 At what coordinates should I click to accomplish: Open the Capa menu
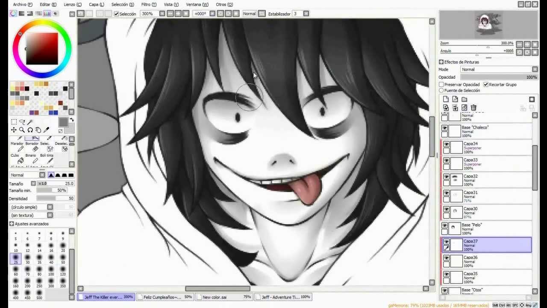(x=96, y=4)
